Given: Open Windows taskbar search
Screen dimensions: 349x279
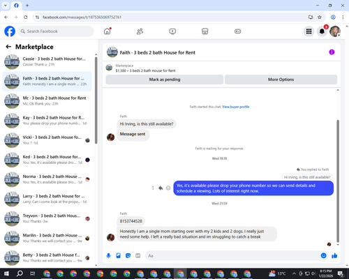Looking at the screenshot, I should click(x=20, y=273).
